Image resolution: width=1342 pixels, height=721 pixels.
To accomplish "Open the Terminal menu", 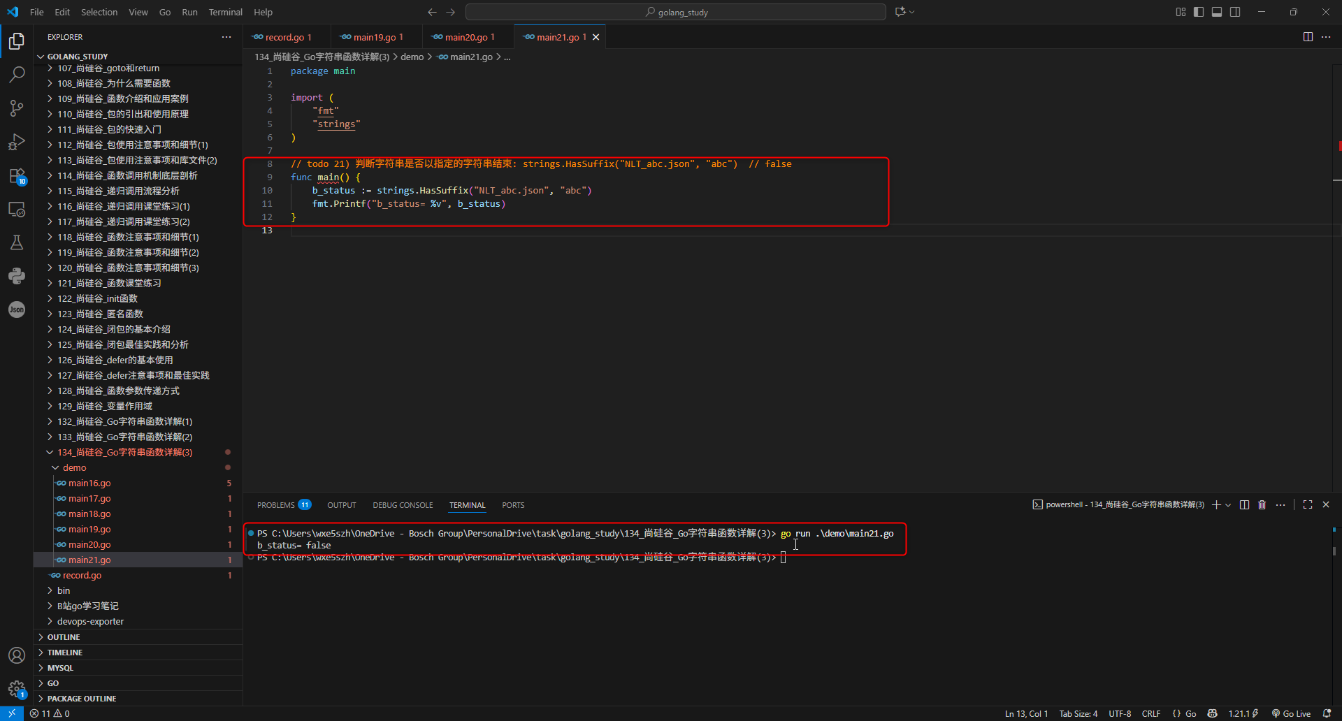I will 225,12.
